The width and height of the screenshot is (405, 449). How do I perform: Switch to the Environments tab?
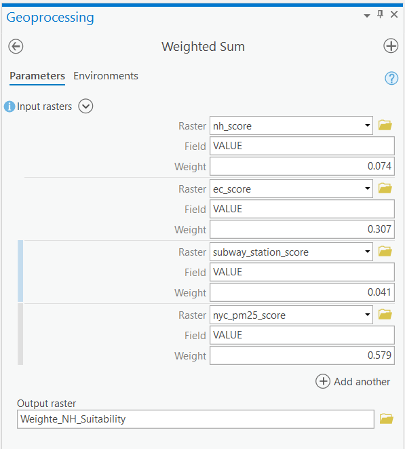pos(106,76)
